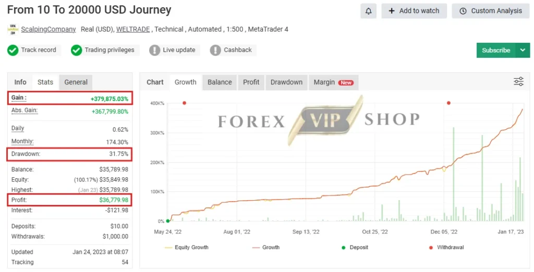The image size is (534, 272).
Task: Select the Chart tab
Action: pyautogui.click(x=155, y=82)
